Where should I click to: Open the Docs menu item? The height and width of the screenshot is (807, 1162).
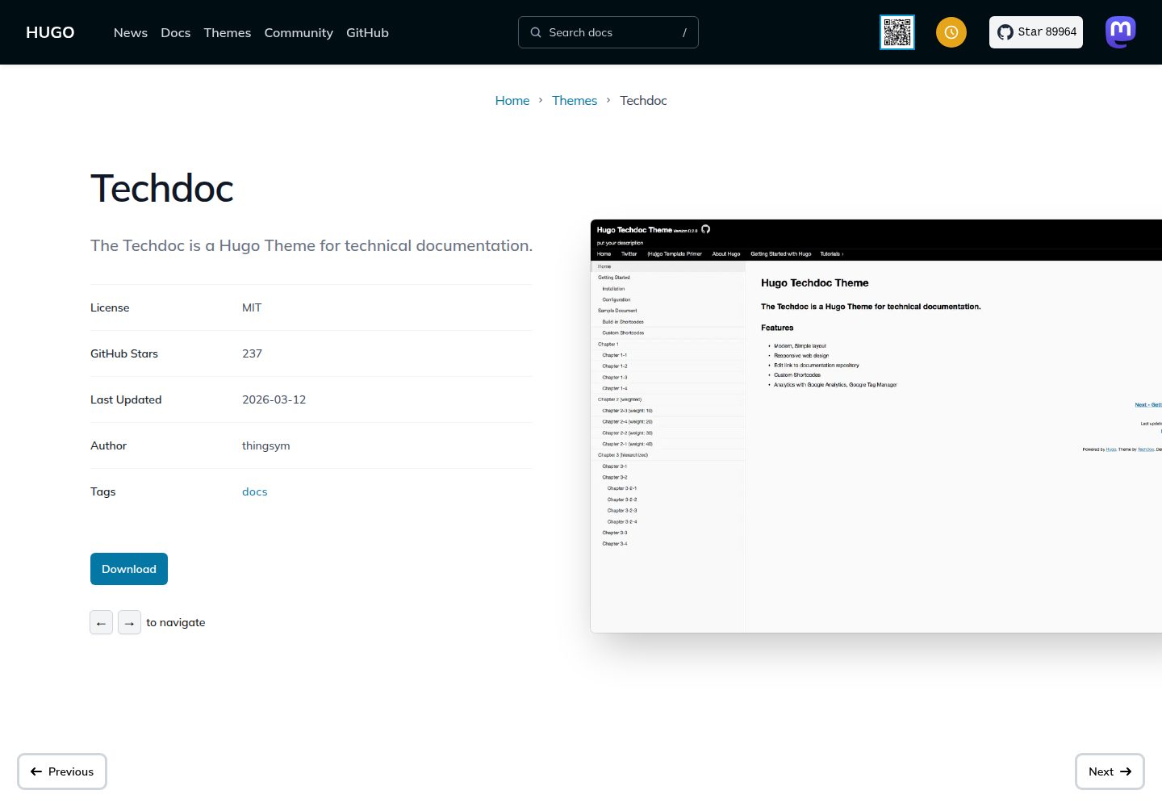coord(176,32)
